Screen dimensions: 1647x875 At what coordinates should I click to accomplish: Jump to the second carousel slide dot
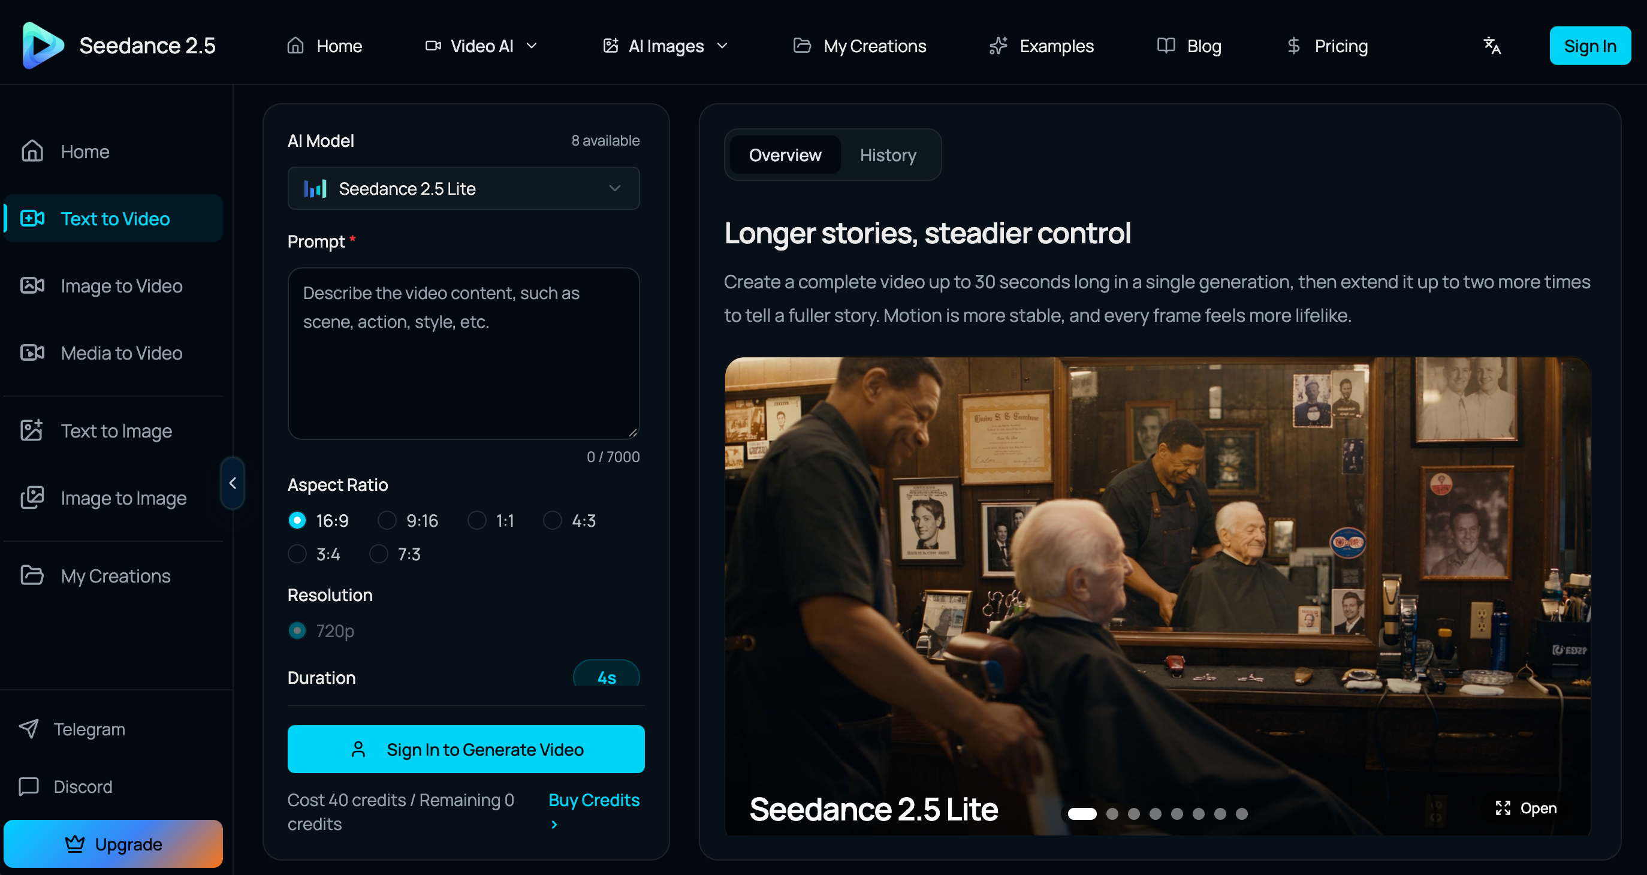tap(1112, 814)
